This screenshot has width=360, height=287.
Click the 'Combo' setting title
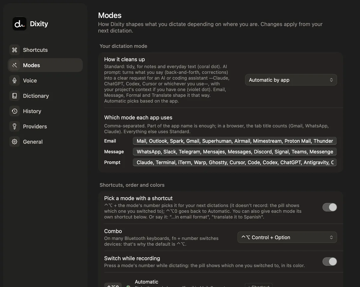click(x=113, y=231)
